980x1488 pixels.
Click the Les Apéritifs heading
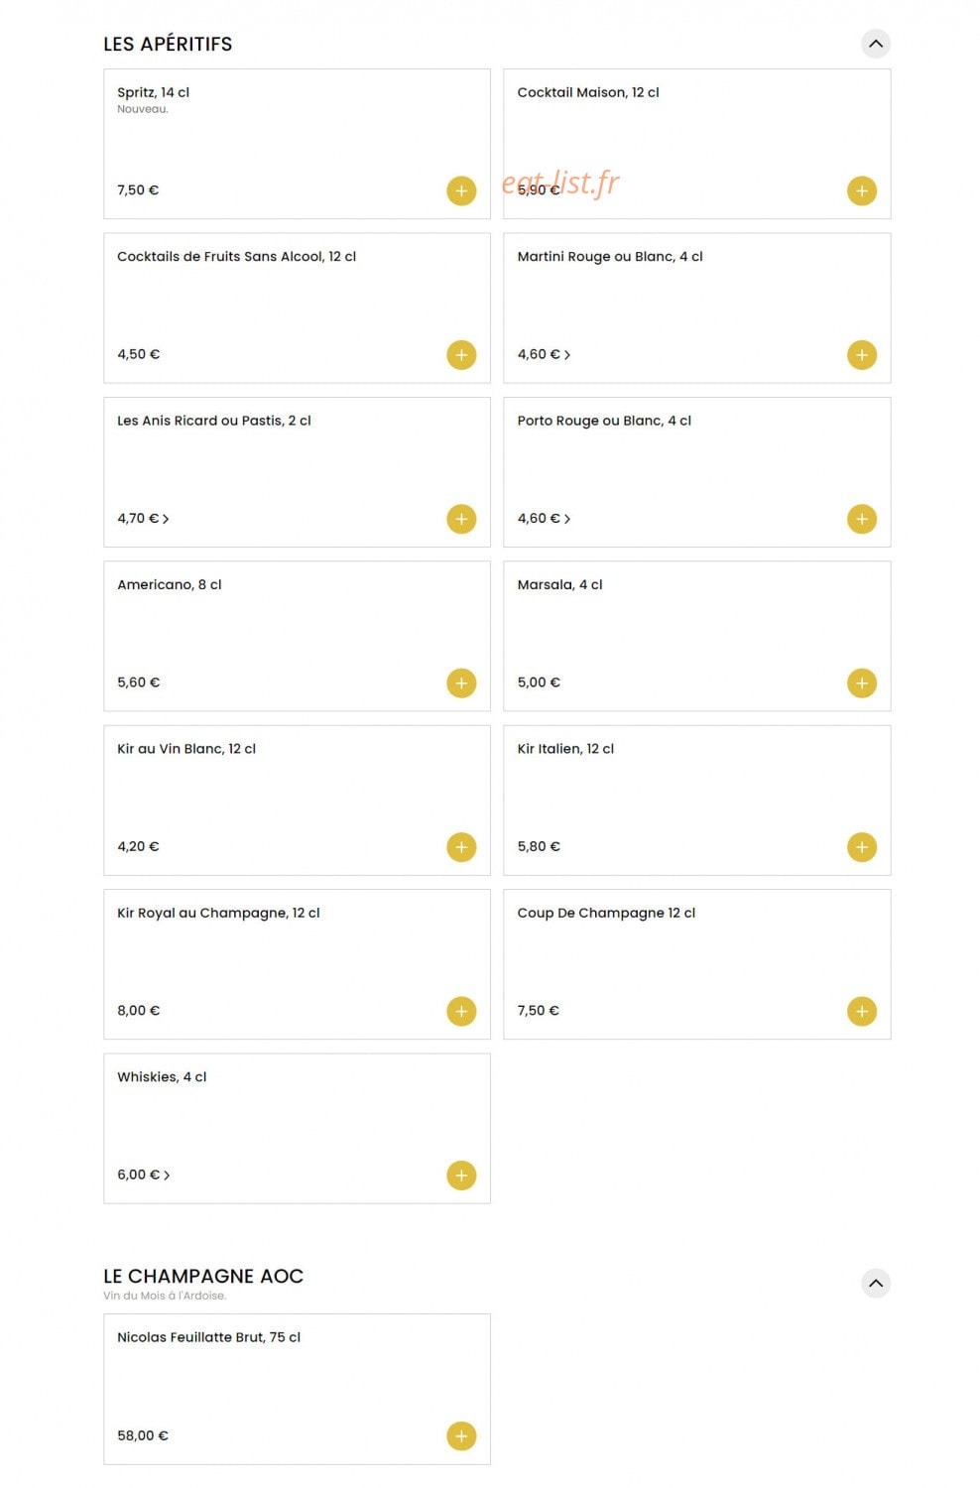point(168,44)
